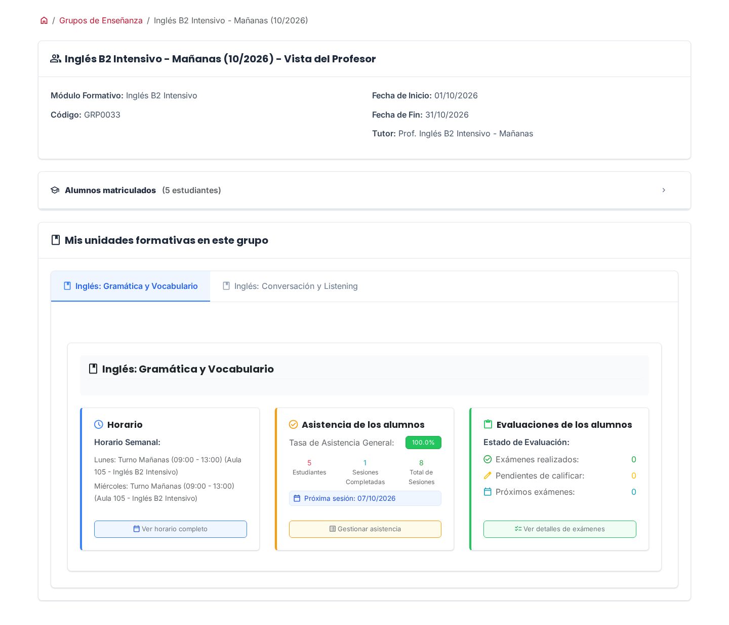Switch to Inglés: Conversación y Listening tab
The height and width of the screenshot is (625, 729).
coord(290,286)
